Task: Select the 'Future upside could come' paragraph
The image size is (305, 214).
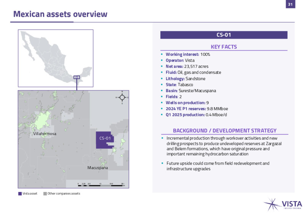Action: pyautogui.click(x=218, y=166)
